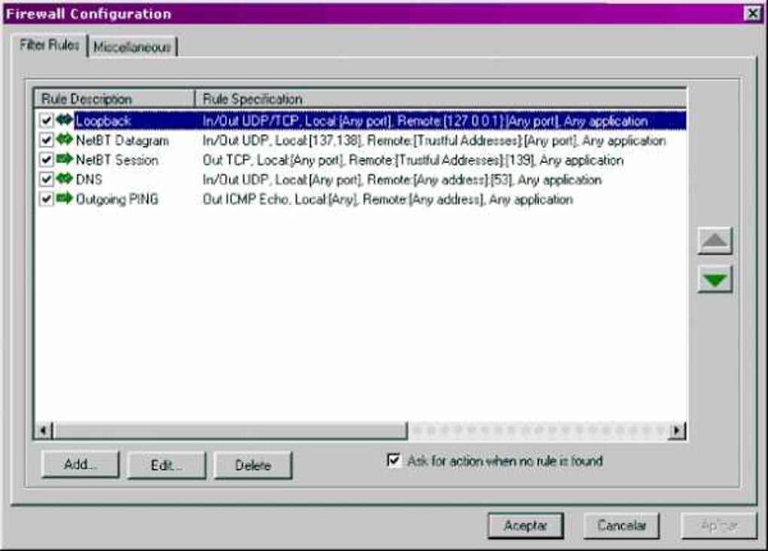Uncheck the DNS rule checkbox
The width and height of the screenshot is (768, 551).
(46, 179)
